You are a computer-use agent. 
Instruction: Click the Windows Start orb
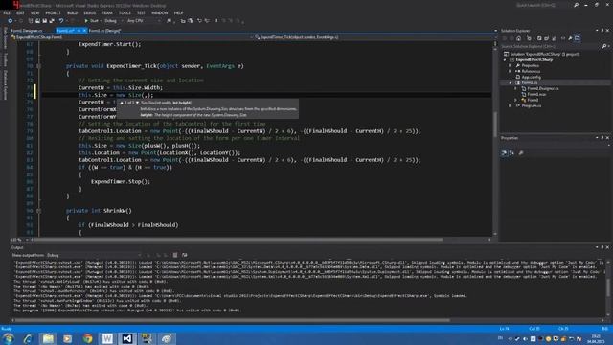coord(9,338)
